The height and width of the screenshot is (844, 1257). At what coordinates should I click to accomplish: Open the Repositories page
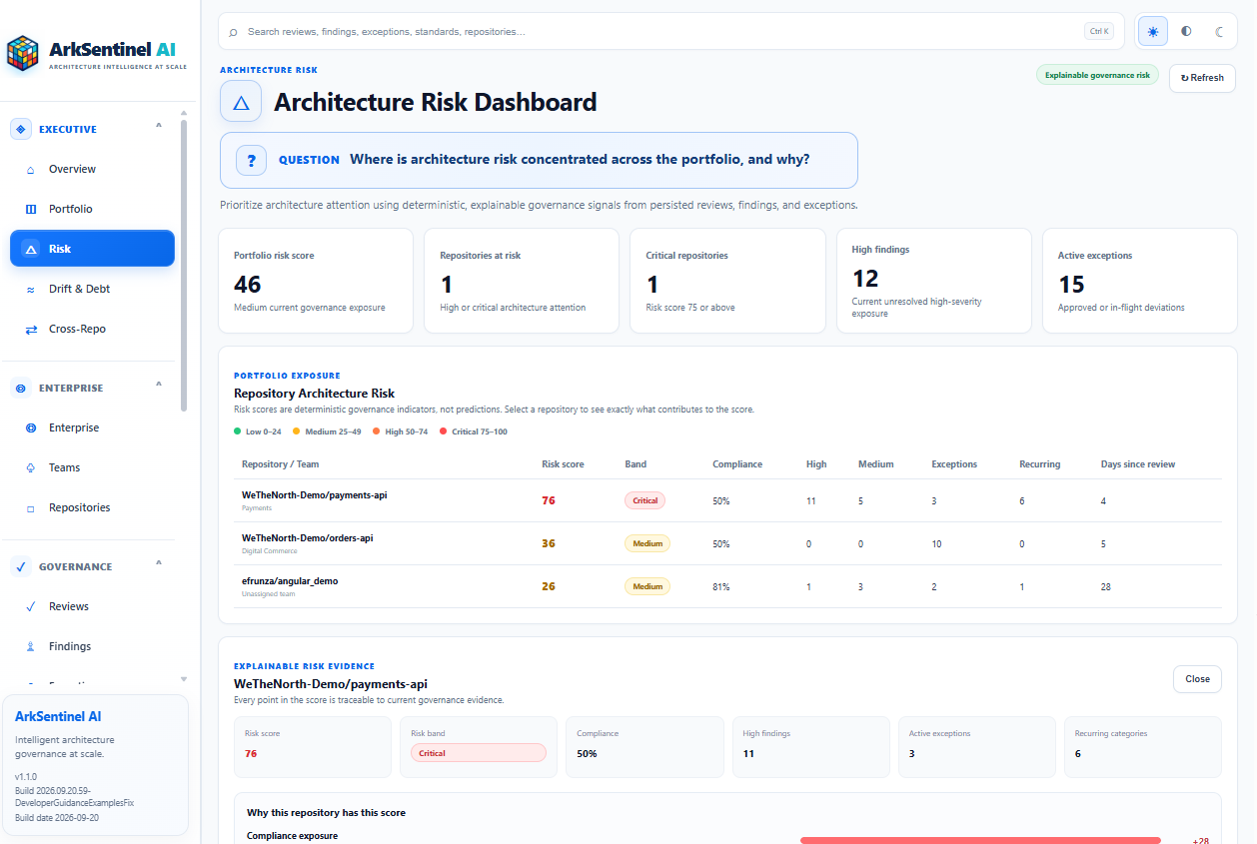pyautogui.click(x=92, y=508)
